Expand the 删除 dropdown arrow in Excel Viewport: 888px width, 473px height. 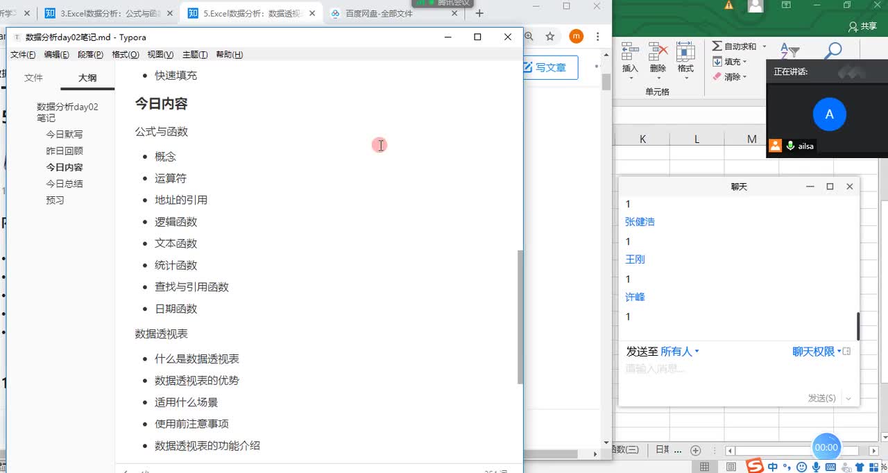click(x=658, y=78)
